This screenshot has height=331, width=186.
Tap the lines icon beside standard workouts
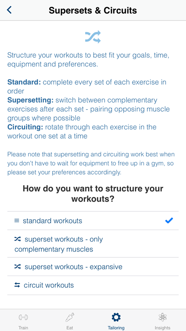(x=17, y=221)
